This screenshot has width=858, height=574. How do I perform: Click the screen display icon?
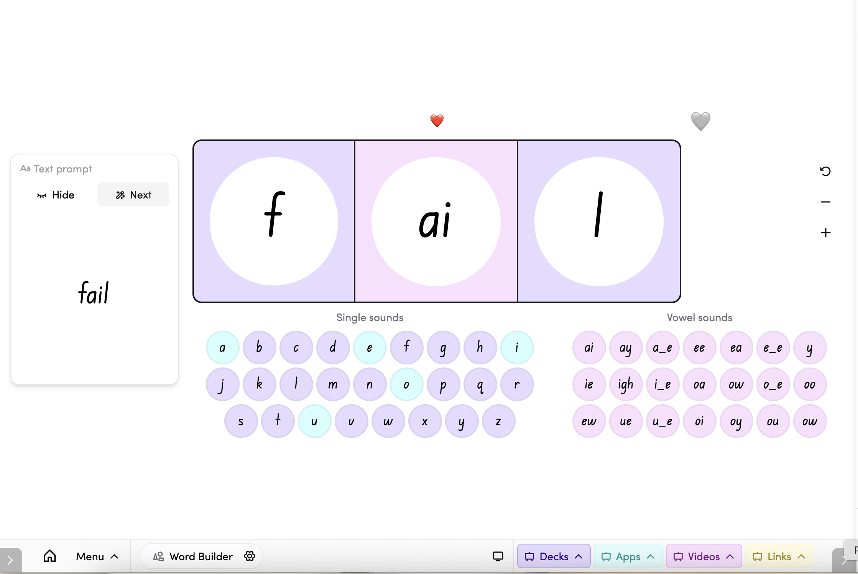coord(498,556)
